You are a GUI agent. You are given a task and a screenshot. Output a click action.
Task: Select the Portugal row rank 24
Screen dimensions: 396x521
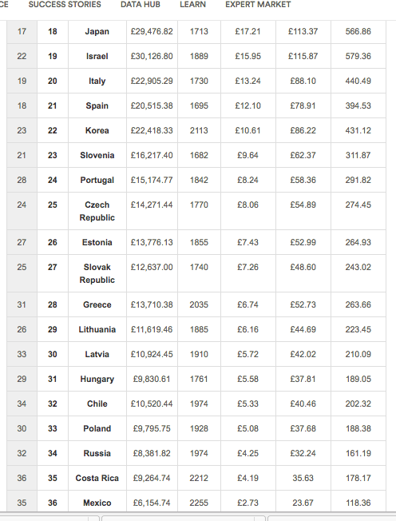[53, 180]
